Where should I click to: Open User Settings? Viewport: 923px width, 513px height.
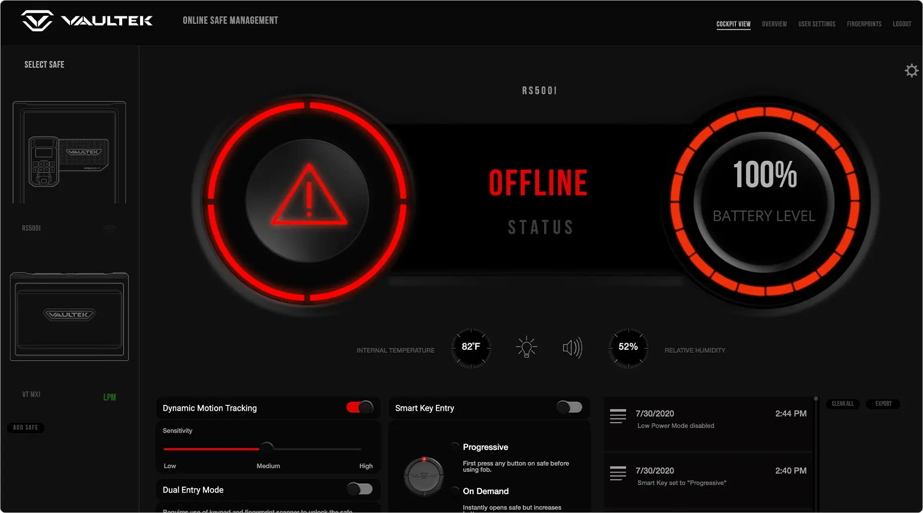coord(817,24)
